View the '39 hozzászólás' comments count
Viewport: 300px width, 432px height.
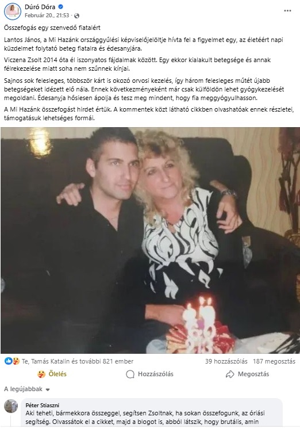226,361
